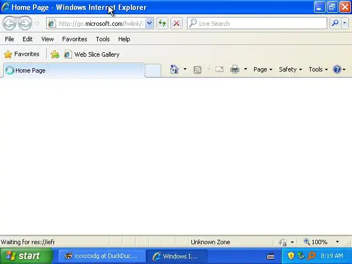This screenshot has height=264, width=352.
Task: Click the Print printer icon
Action: pyautogui.click(x=235, y=69)
